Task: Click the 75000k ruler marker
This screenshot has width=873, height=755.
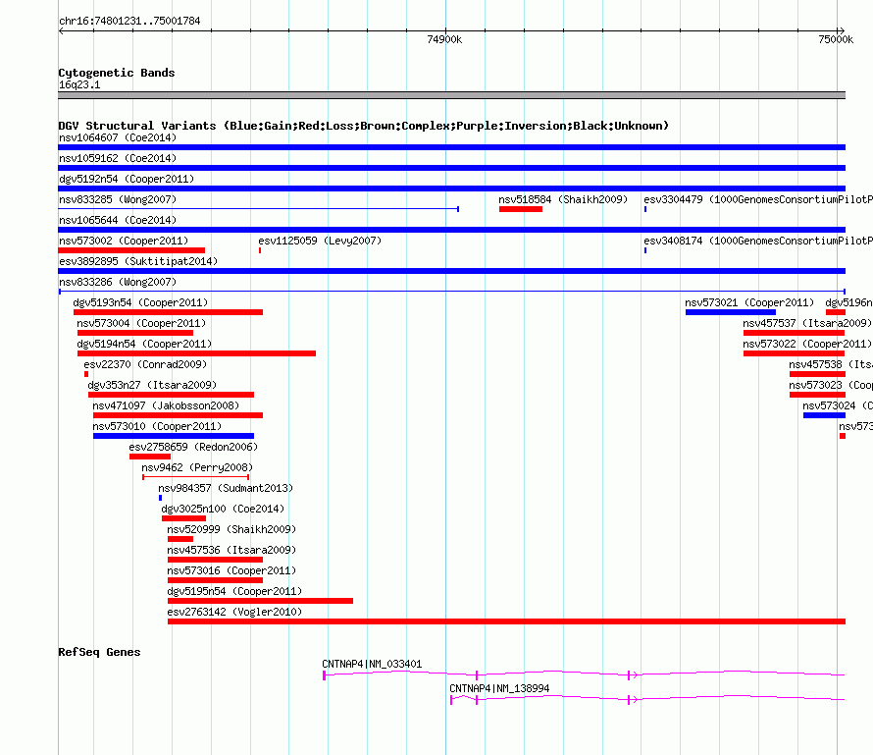Action: click(836, 39)
